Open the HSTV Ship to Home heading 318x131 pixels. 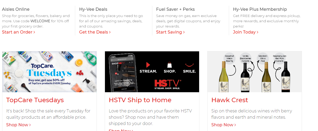[x=140, y=100]
